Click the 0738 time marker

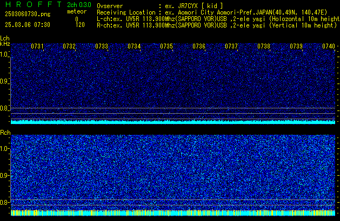264,46
